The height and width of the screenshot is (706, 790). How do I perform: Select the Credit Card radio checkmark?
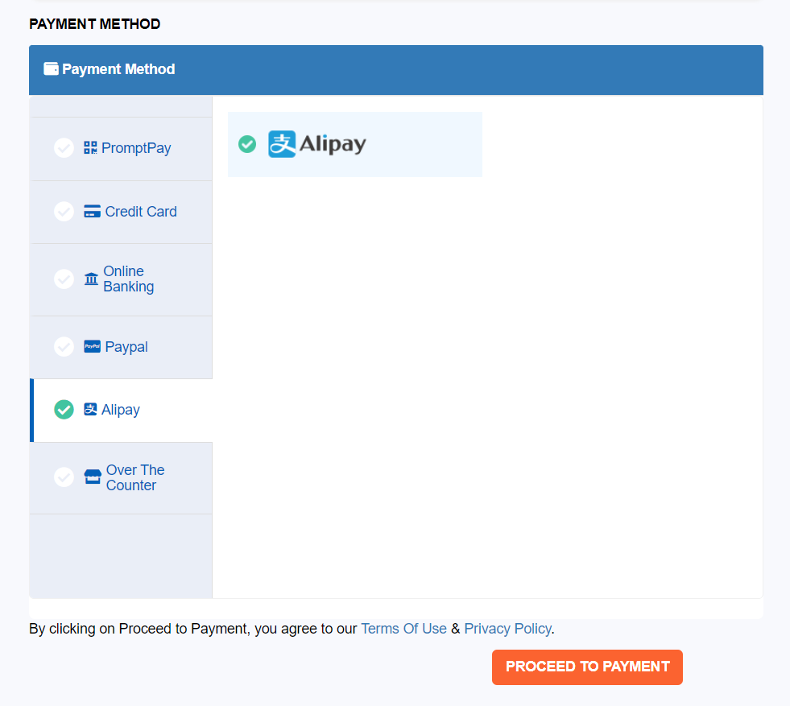64,212
